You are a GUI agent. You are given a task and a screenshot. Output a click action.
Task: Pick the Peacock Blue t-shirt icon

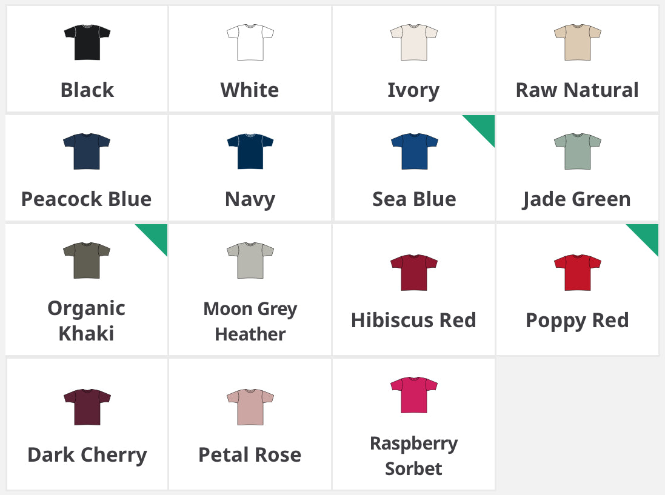[x=87, y=151]
